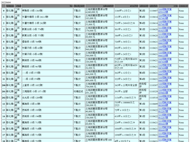Open the crm case link in row 0

click(165, 11)
